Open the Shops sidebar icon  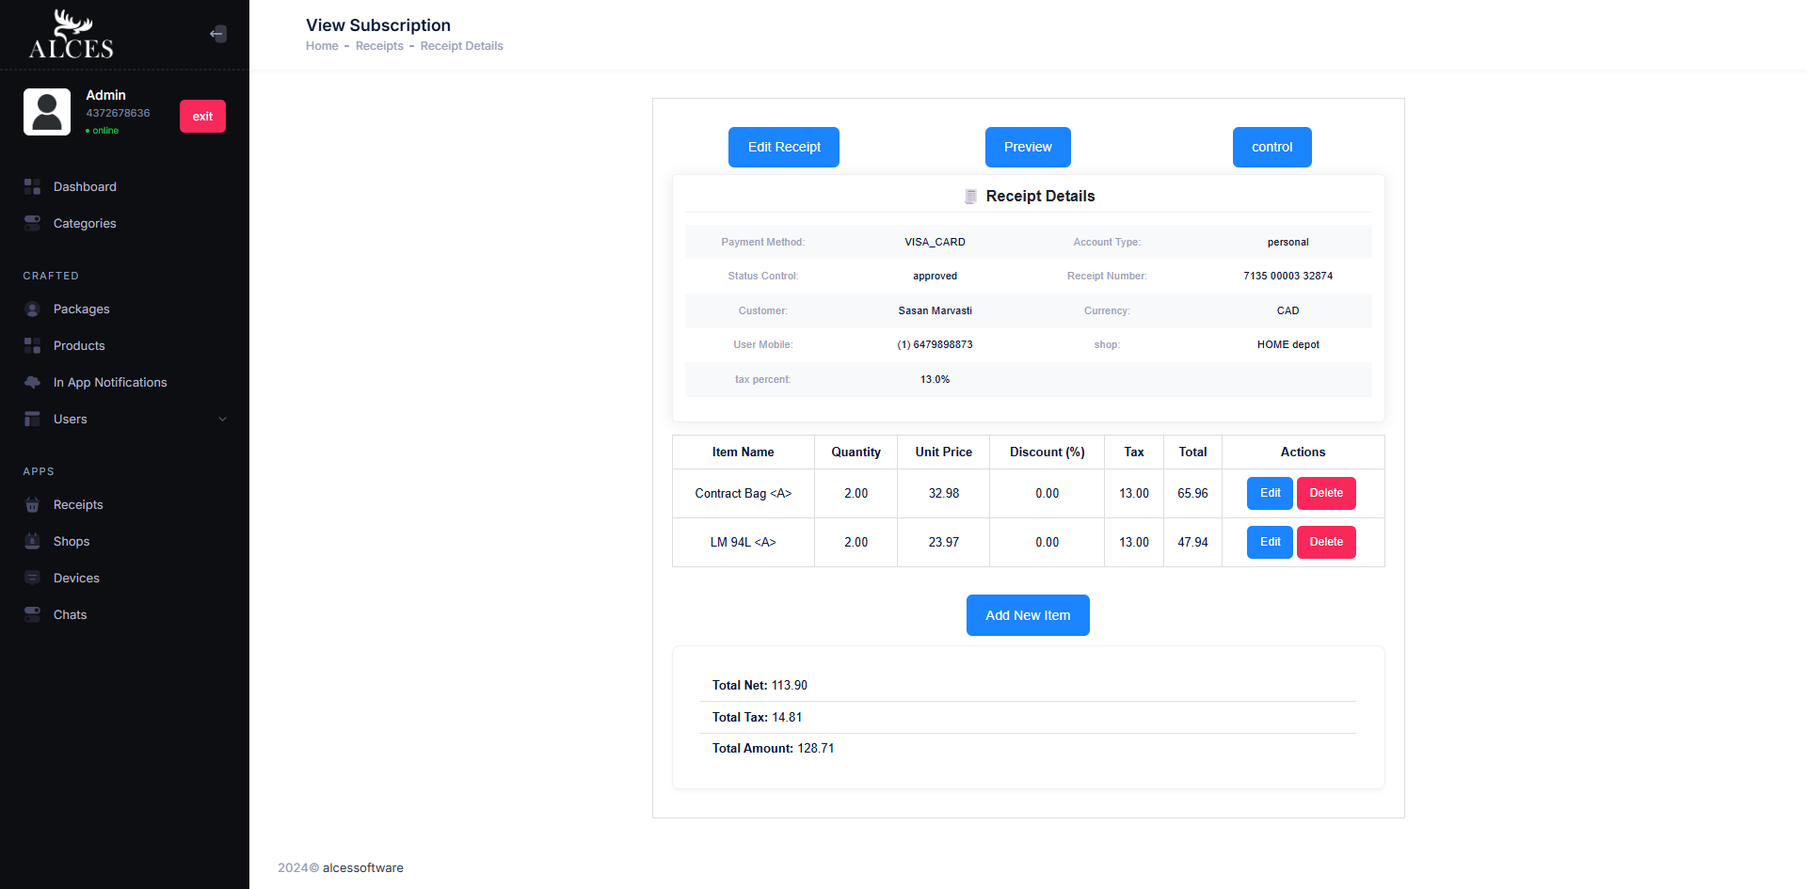tap(32, 542)
